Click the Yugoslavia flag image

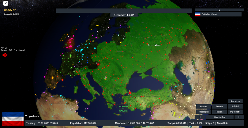[x=13, y=119]
